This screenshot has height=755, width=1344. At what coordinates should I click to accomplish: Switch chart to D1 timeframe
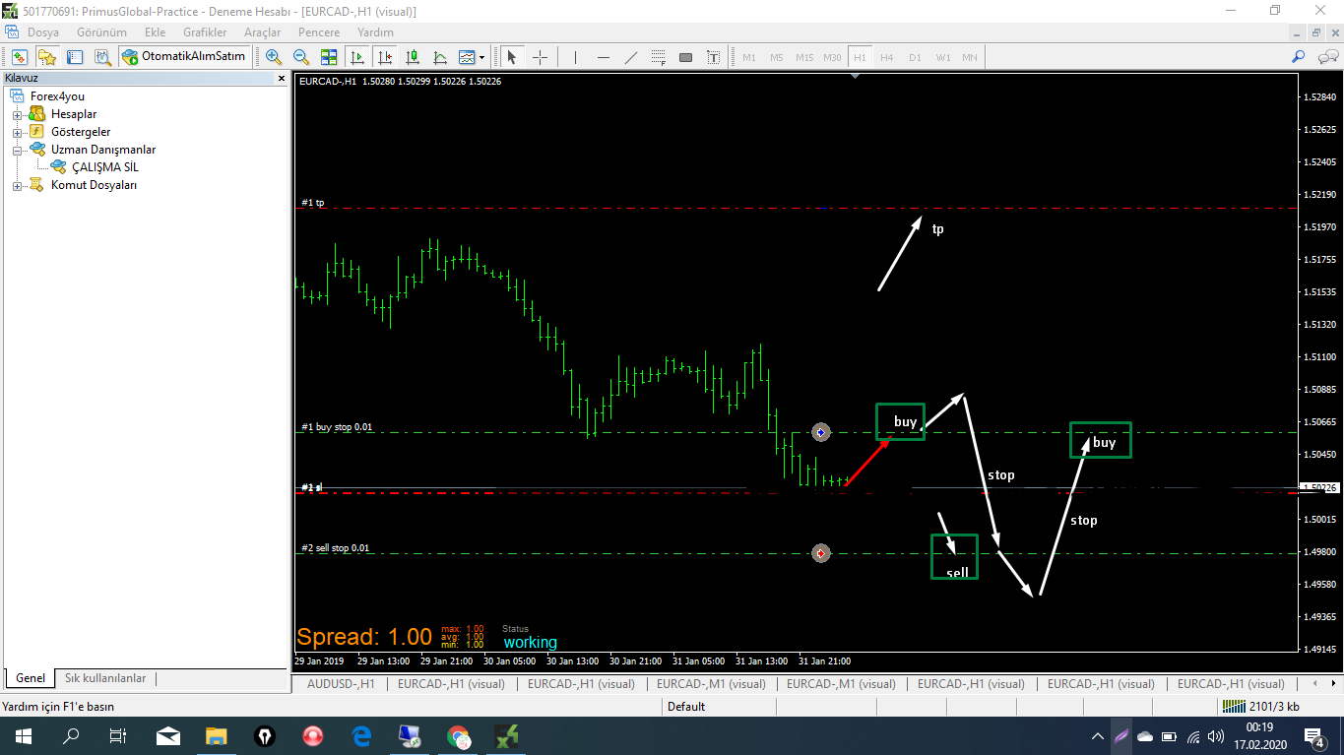coord(915,57)
